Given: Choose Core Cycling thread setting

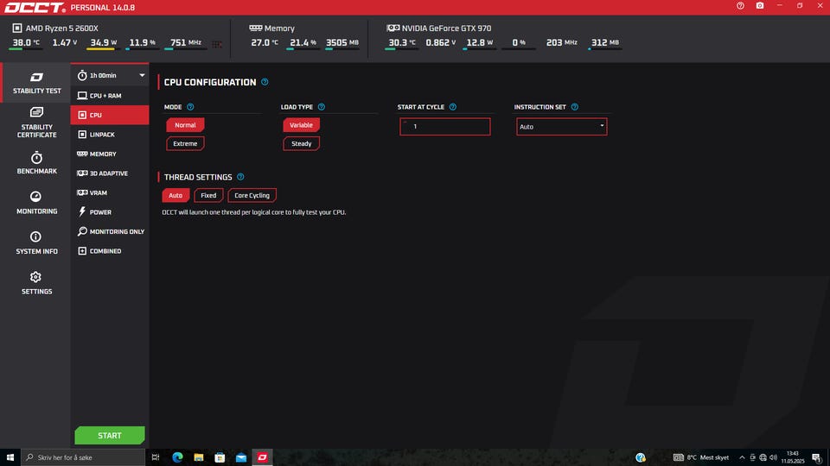Looking at the screenshot, I should [x=252, y=196].
